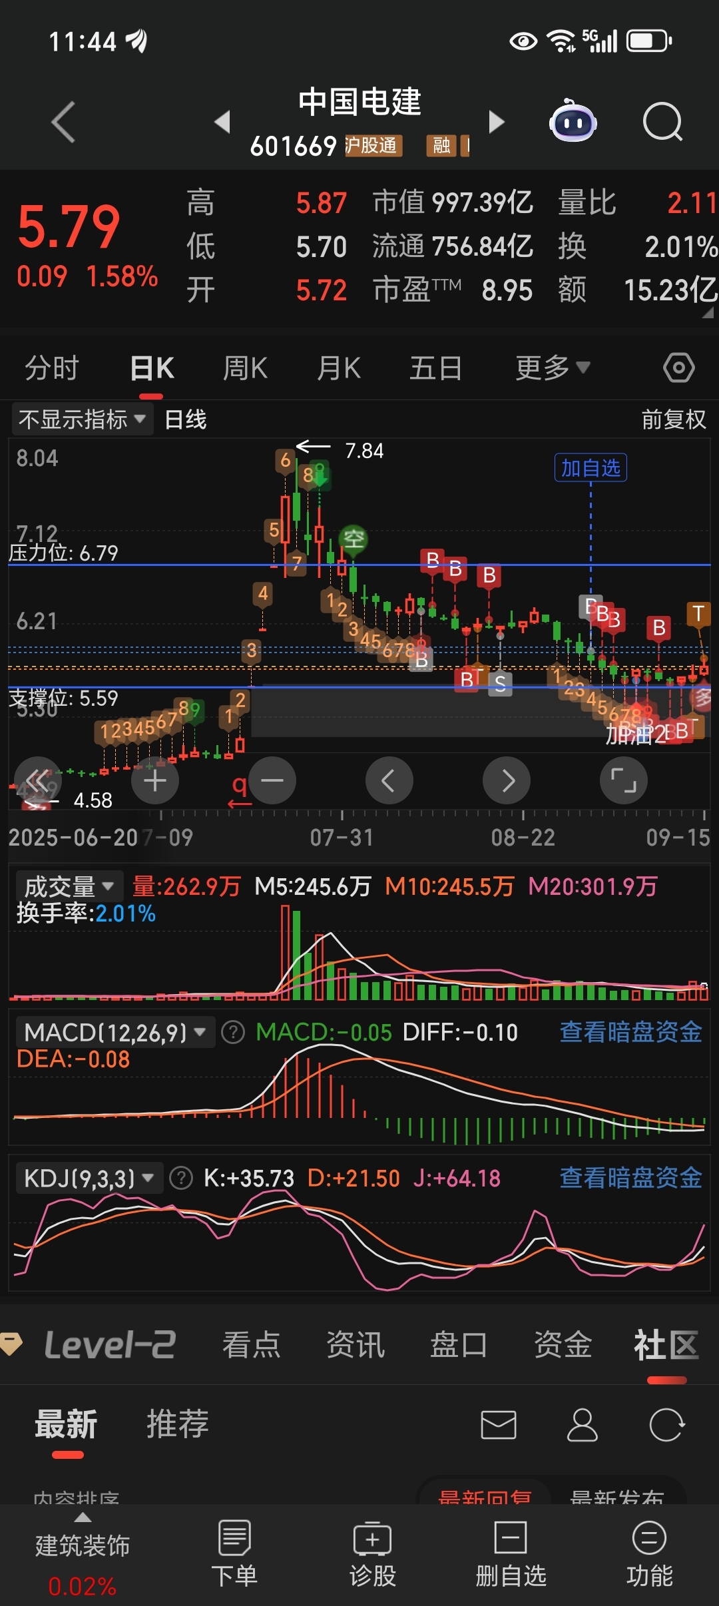The image size is (719, 1606).
Task: Tap 加自选 label on chart
Action: tap(591, 467)
